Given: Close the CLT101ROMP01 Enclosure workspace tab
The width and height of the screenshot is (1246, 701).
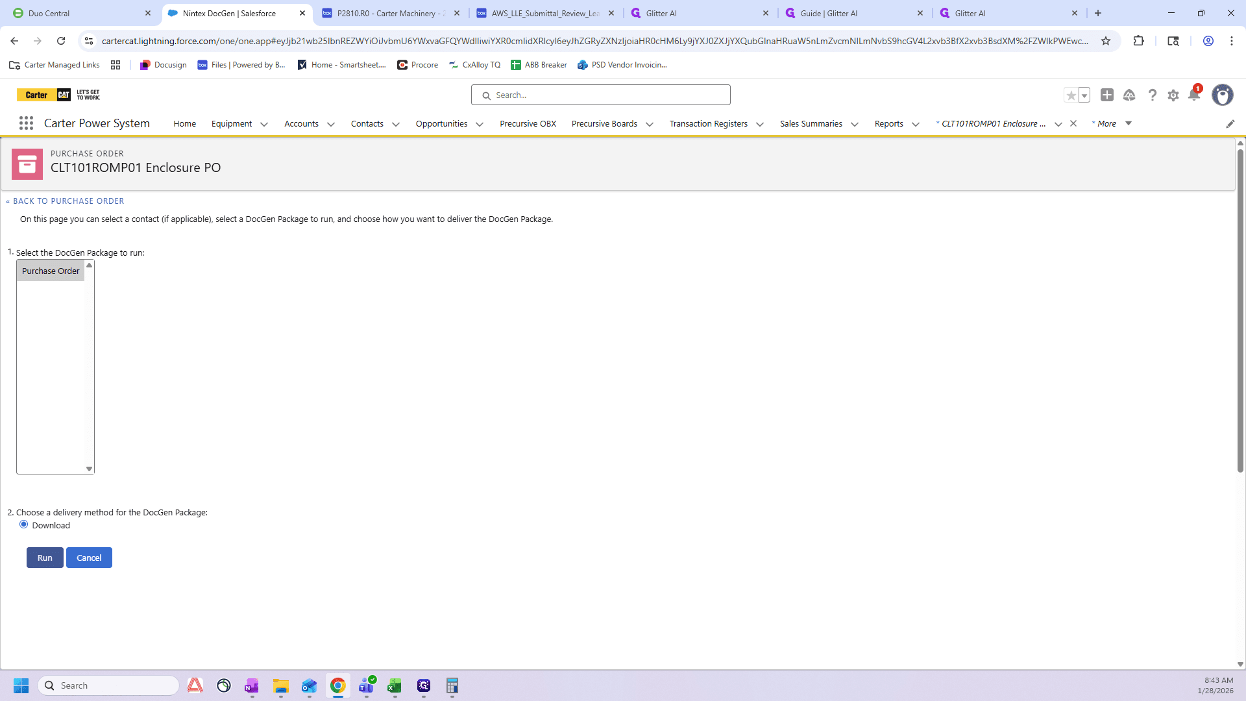Looking at the screenshot, I should point(1073,123).
